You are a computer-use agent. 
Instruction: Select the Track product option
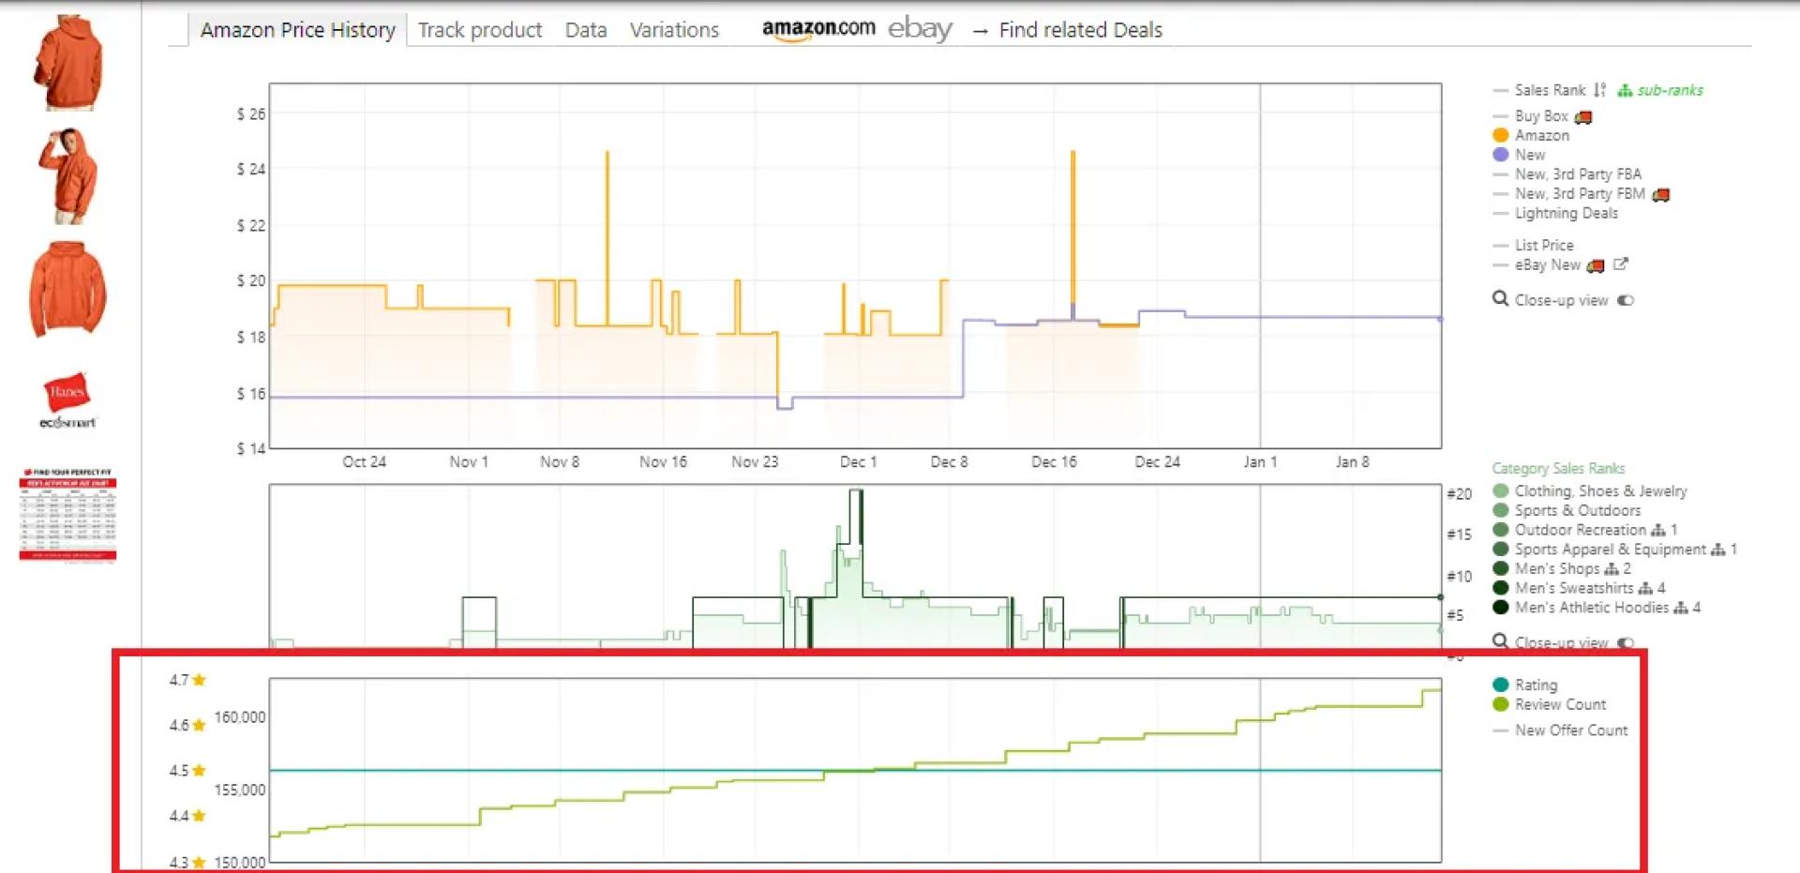(480, 29)
